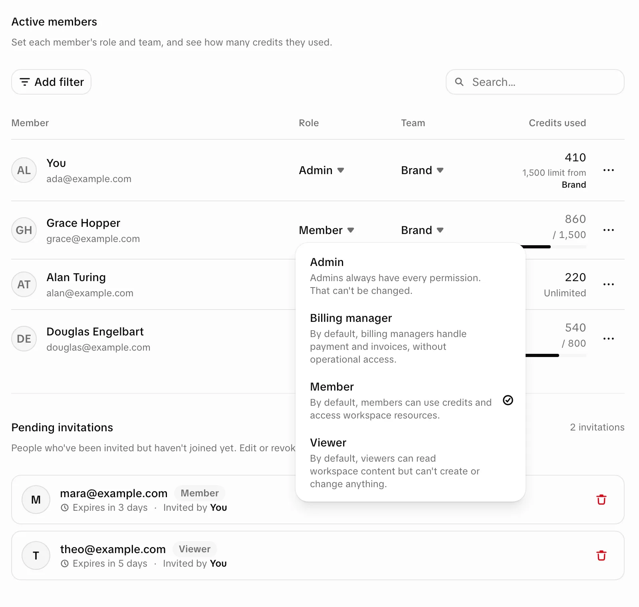Screen dimensions: 639x607
Task: Click the AT avatar
Action: 24,284
